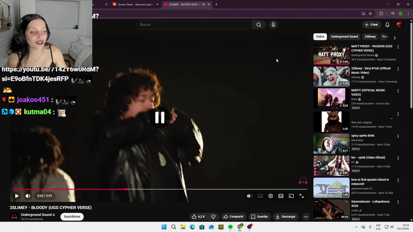Open more actions menu below the video
This screenshot has height=232, width=413.
coord(306,217)
